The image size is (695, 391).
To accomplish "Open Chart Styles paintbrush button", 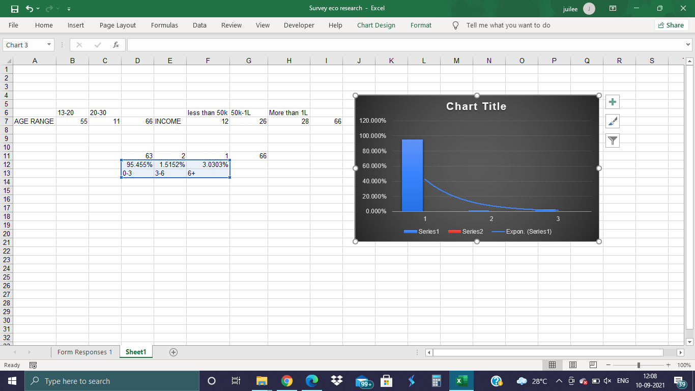I will (613, 121).
